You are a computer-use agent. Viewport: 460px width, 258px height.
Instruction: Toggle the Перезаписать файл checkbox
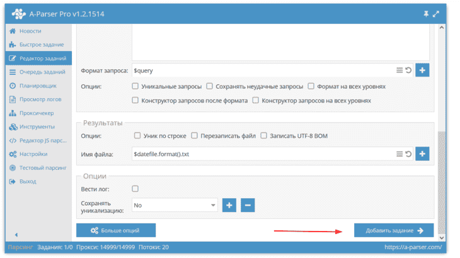pyautogui.click(x=194, y=135)
